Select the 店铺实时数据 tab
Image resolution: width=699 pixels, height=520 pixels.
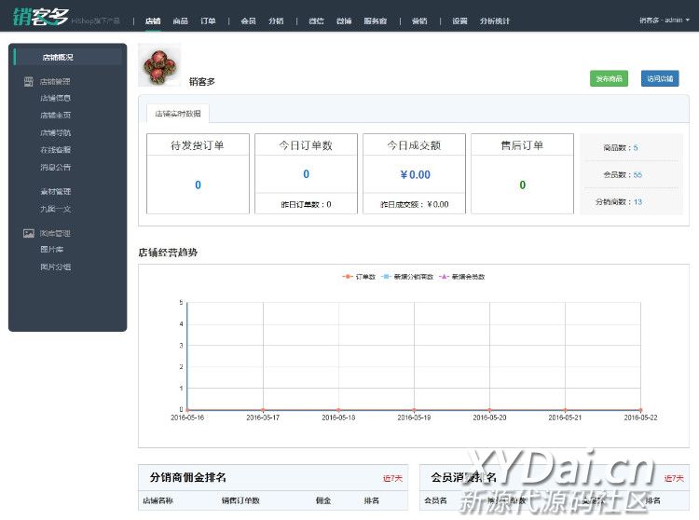tap(178, 114)
